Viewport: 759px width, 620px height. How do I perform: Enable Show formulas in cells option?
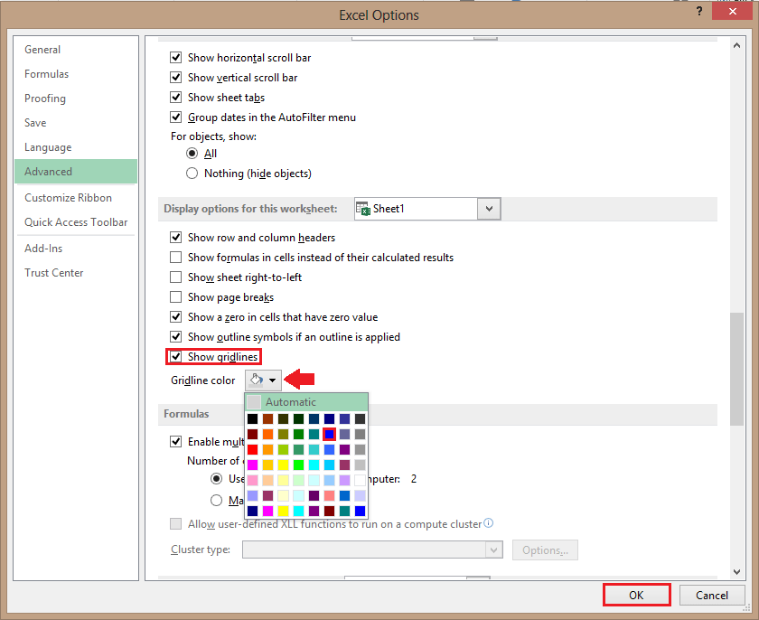pyautogui.click(x=175, y=257)
